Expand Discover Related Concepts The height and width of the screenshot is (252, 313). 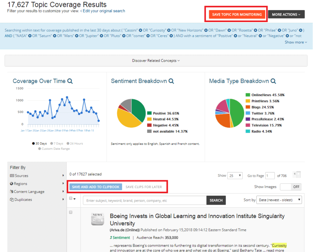pos(156,61)
